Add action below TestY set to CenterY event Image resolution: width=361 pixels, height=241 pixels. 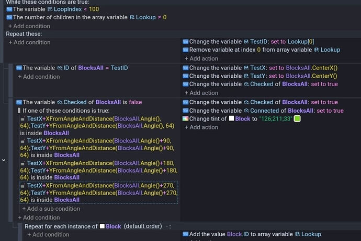click(201, 93)
